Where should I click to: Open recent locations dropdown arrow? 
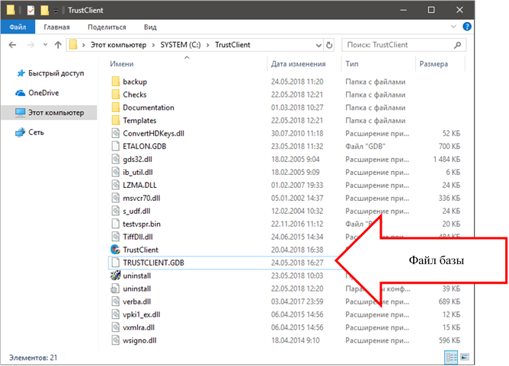click(x=45, y=45)
